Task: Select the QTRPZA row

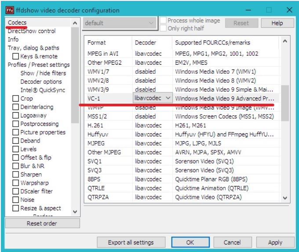Action: click(x=182, y=197)
